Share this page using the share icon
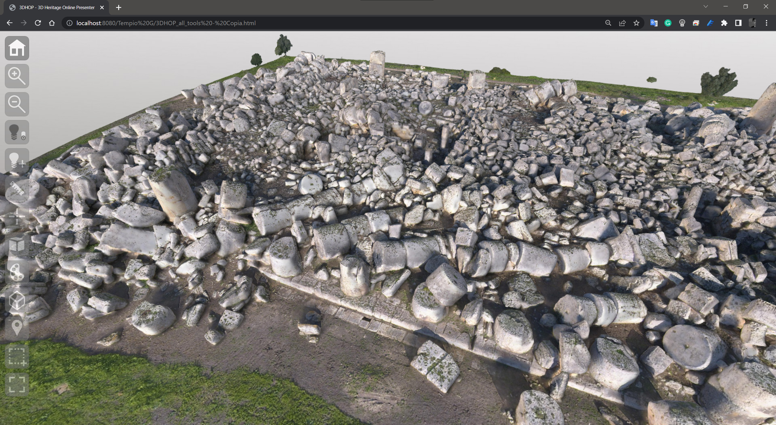This screenshot has height=425, width=776. click(622, 23)
